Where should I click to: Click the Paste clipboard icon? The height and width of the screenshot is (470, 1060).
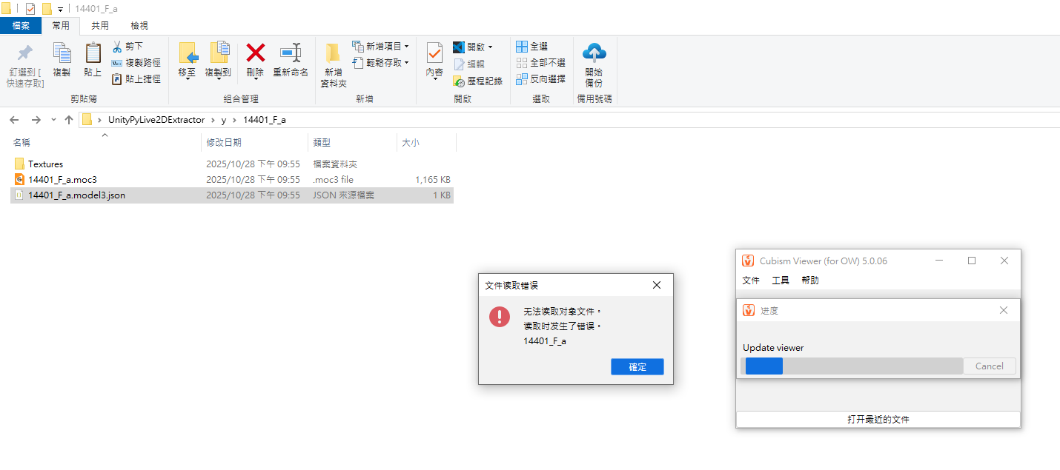click(93, 53)
